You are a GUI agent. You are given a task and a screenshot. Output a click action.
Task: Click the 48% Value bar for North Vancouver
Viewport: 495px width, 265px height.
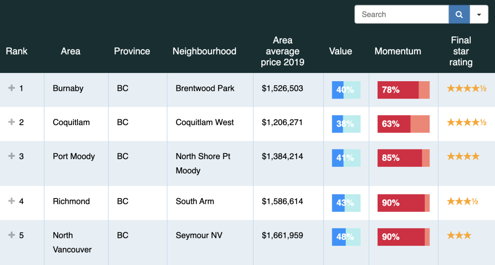pyautogui.click(x=346, y=237)
